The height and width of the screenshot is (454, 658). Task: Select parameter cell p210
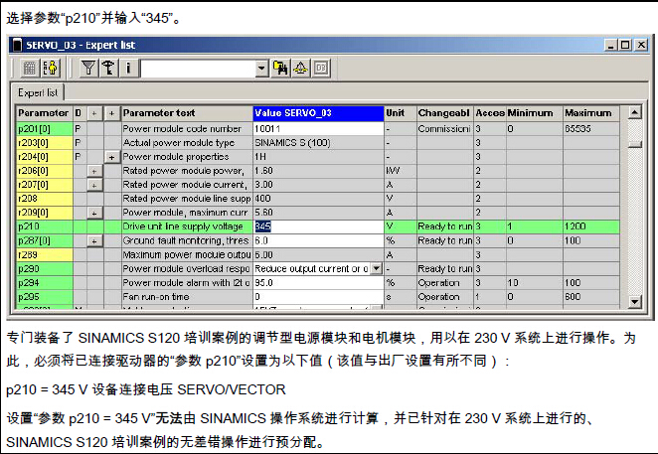[45, 227]
